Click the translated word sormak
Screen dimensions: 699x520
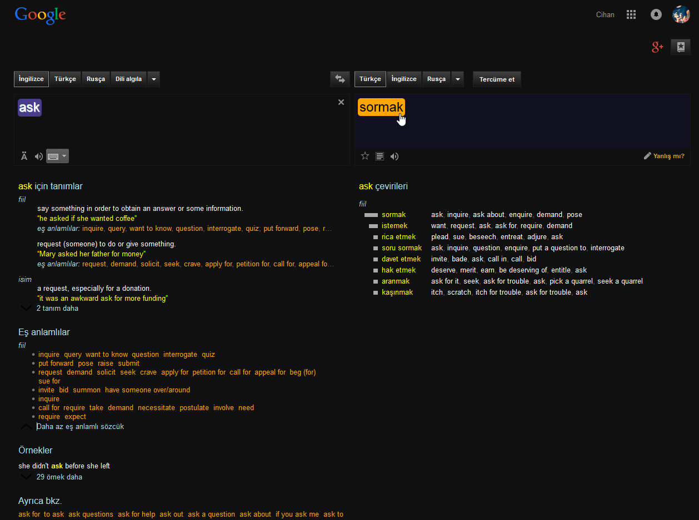coord(381,107)
